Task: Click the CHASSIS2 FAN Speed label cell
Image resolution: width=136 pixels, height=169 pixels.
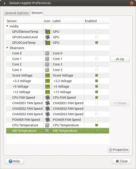Action: coord(68,108)
